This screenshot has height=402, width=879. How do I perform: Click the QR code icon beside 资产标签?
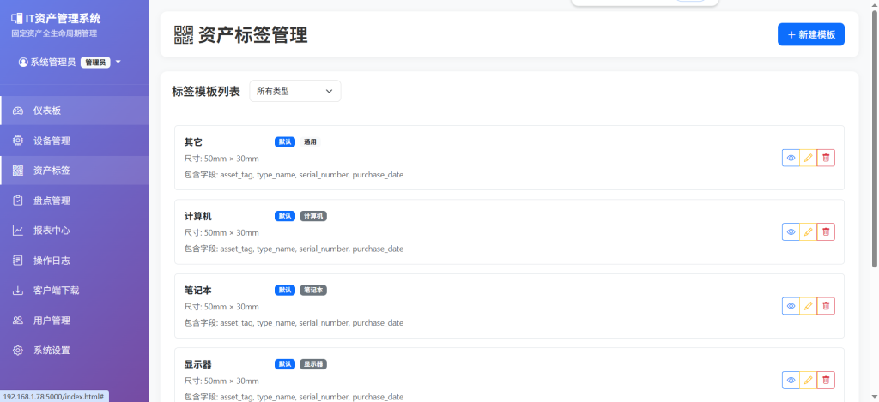click(18, 171)
